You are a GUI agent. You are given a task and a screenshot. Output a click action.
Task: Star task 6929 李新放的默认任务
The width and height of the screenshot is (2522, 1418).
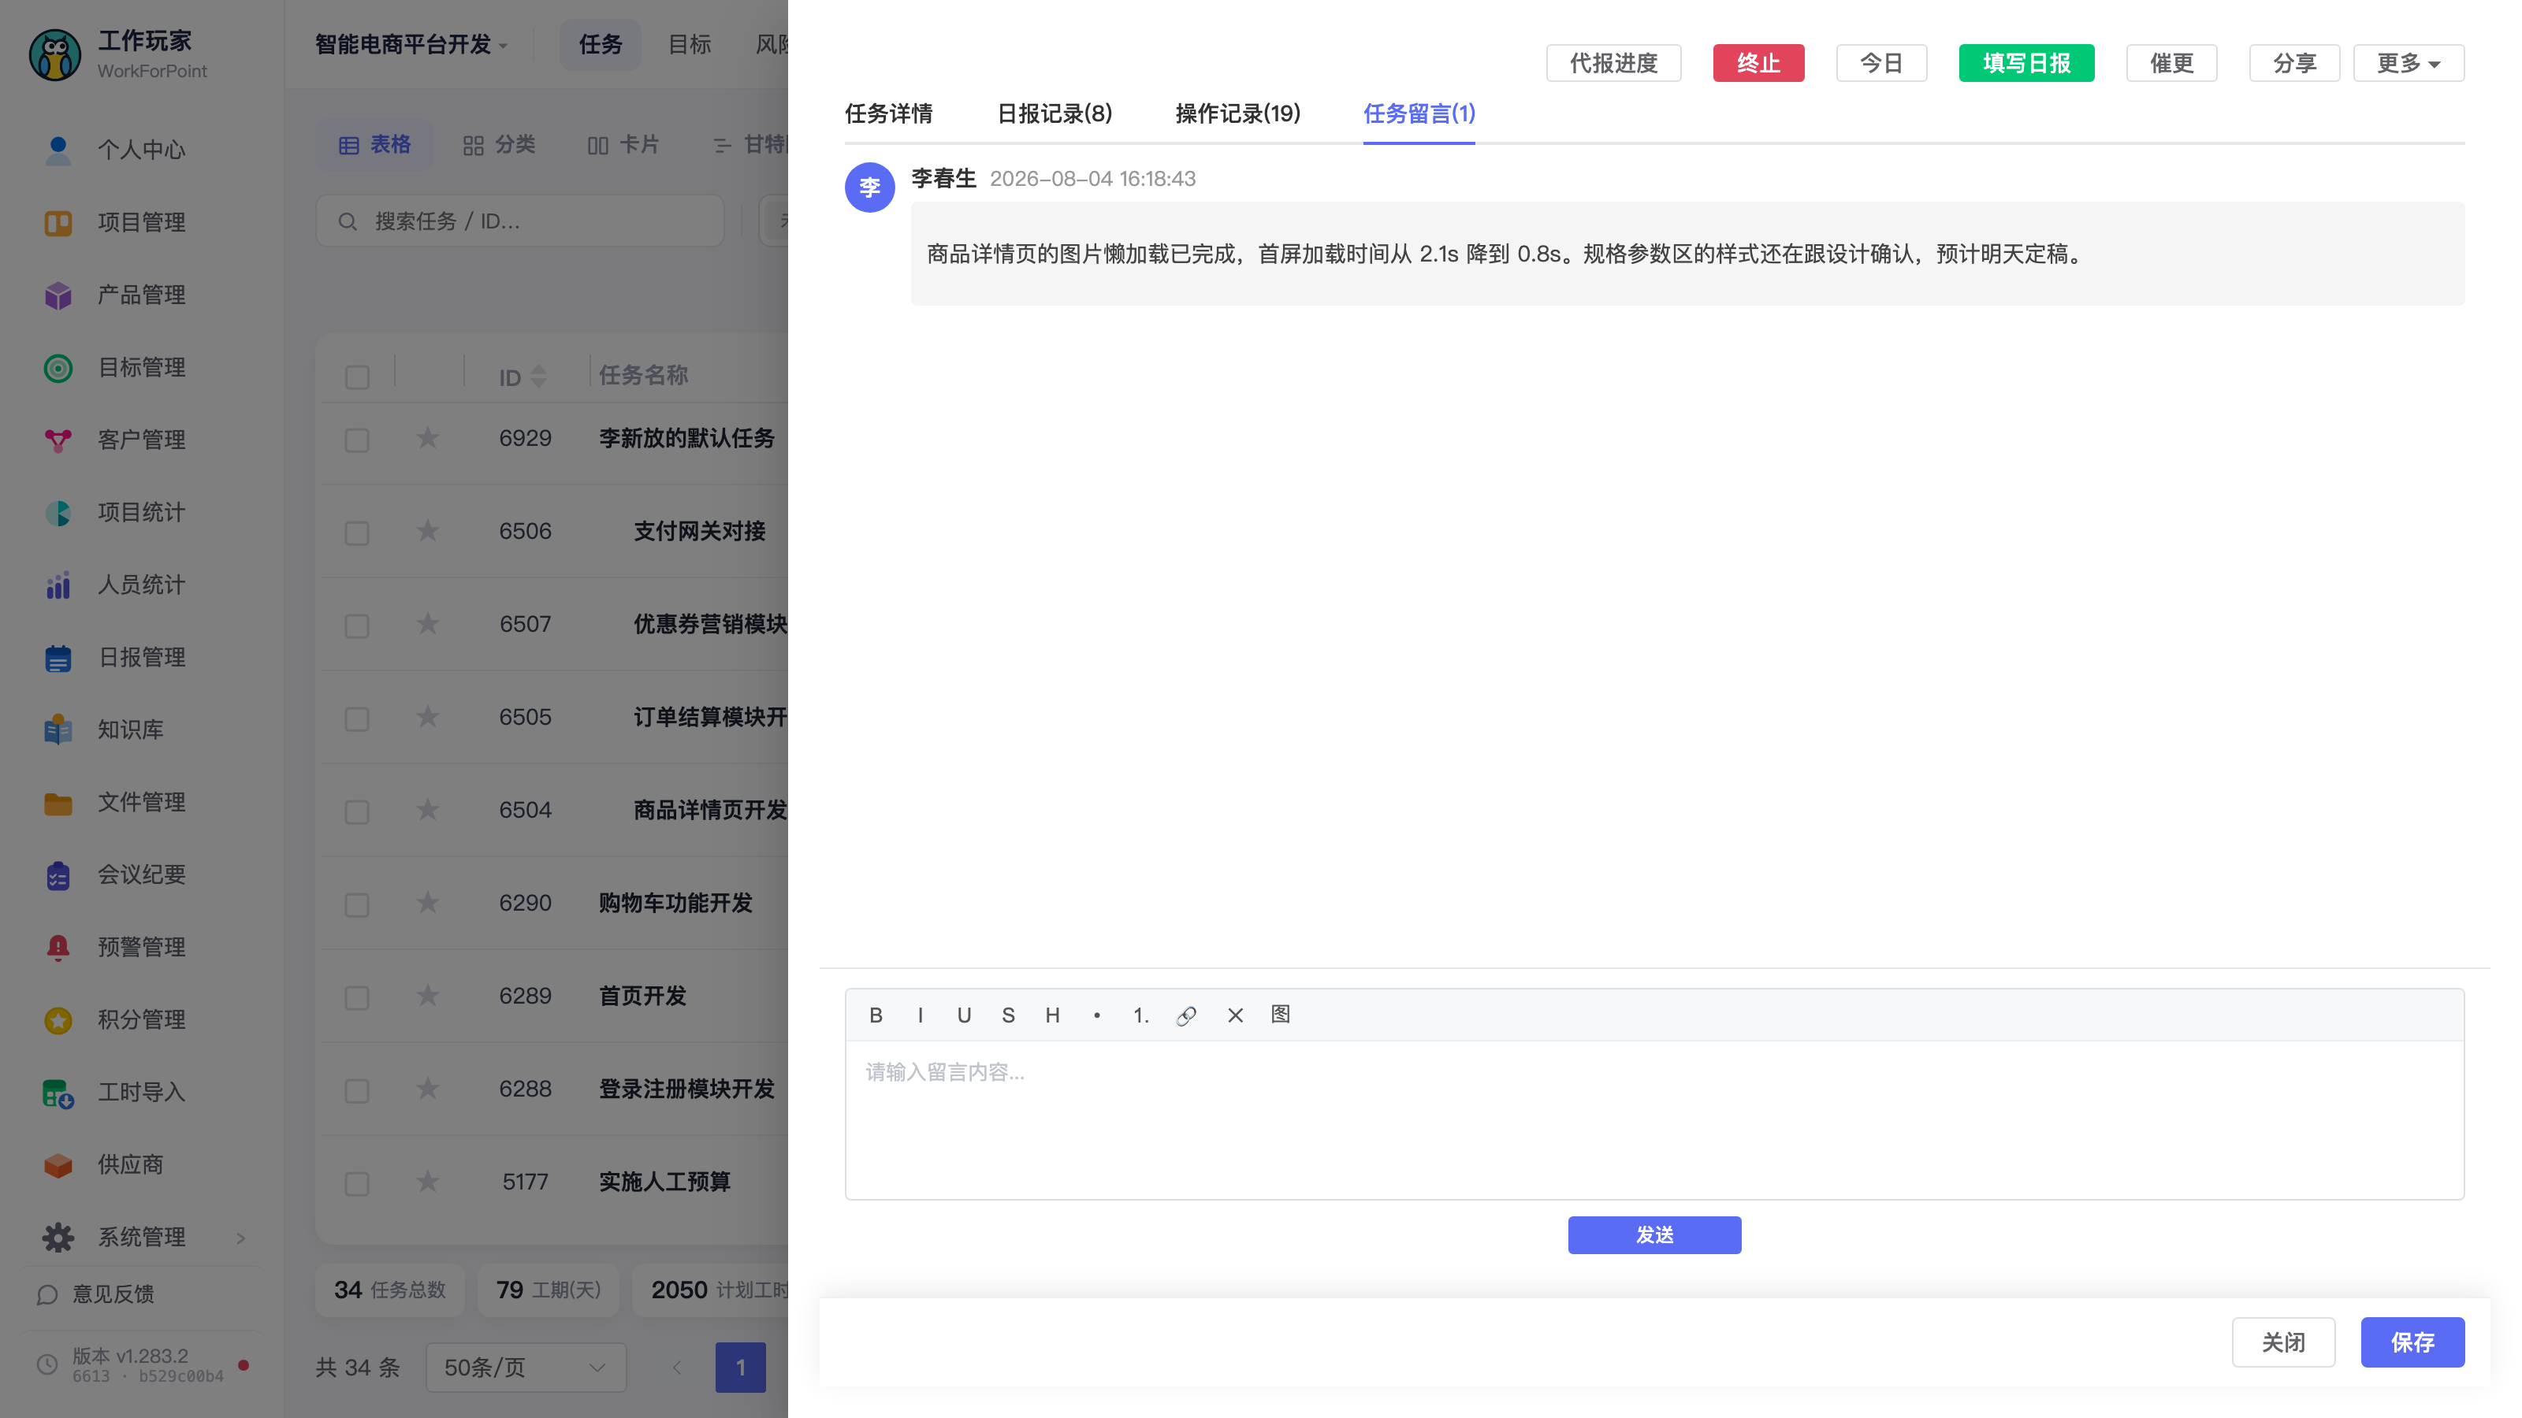click(x=428, y=437)
